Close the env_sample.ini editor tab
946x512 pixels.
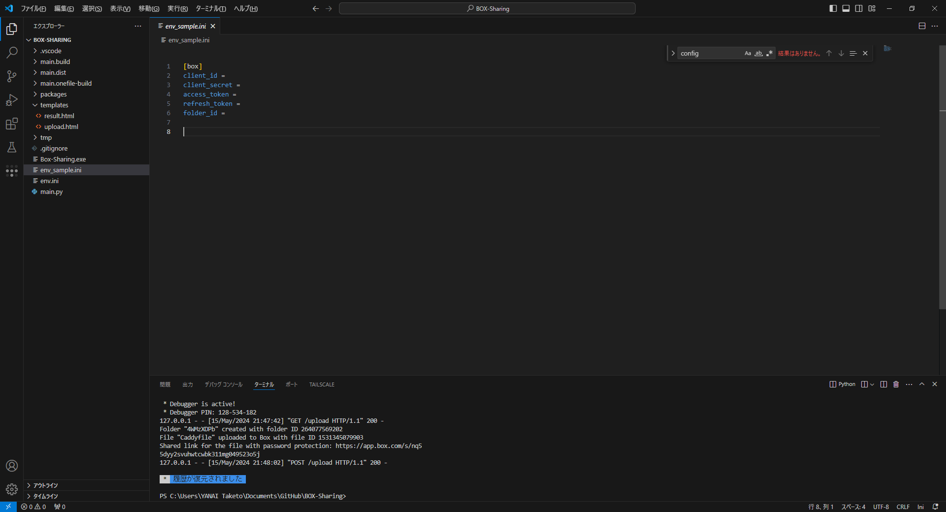tap(213, 26)
